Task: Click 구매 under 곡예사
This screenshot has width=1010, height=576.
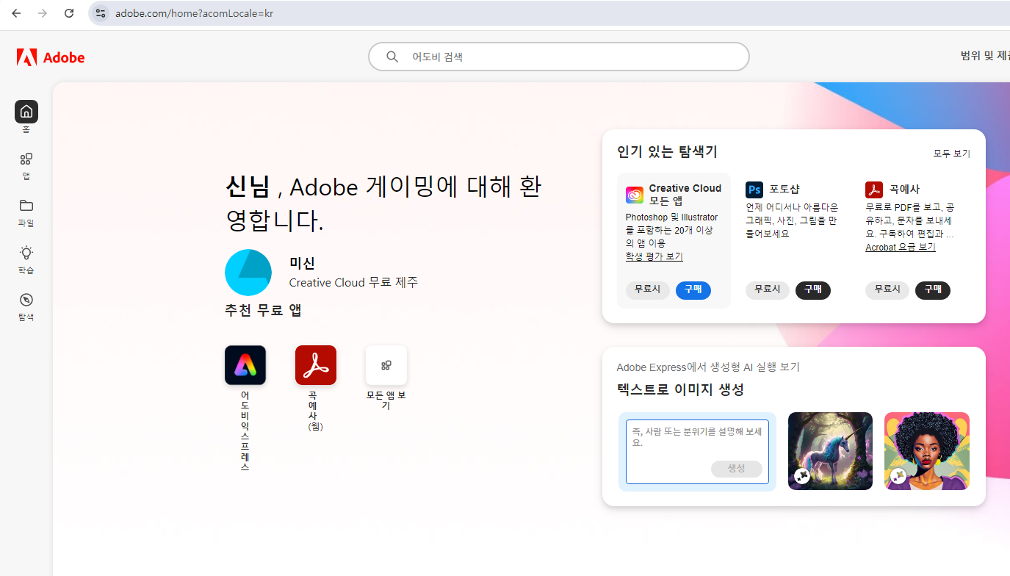Action: coord(933,289)
